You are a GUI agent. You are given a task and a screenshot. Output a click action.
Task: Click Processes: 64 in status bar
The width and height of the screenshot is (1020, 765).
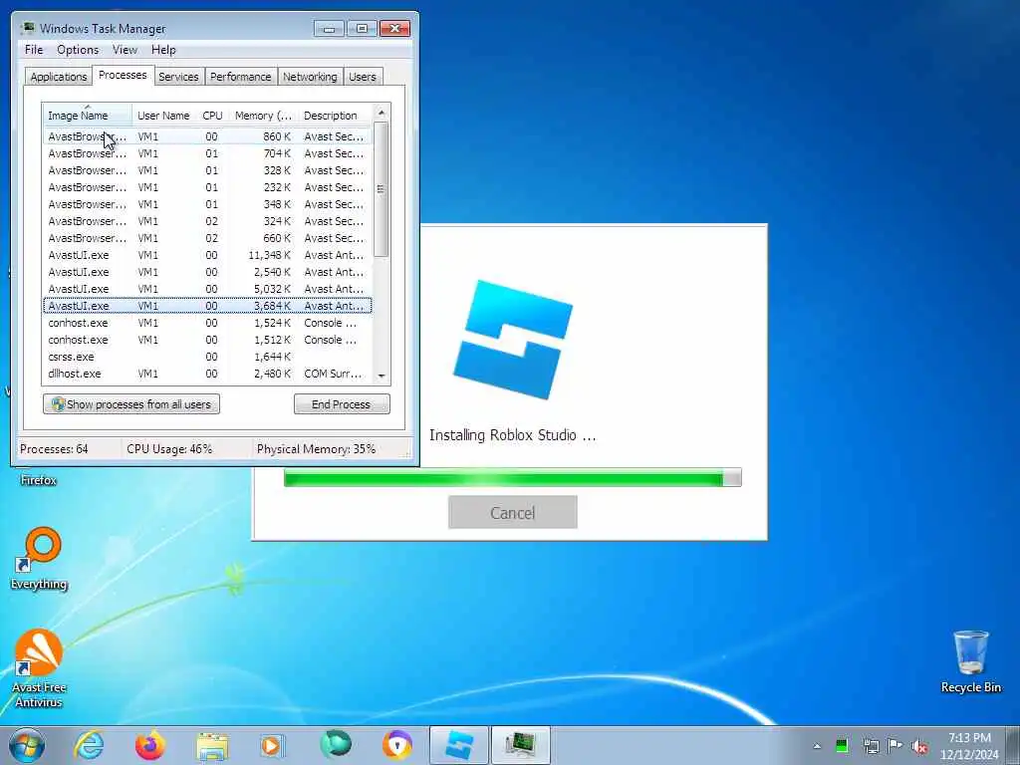[54, 449]
